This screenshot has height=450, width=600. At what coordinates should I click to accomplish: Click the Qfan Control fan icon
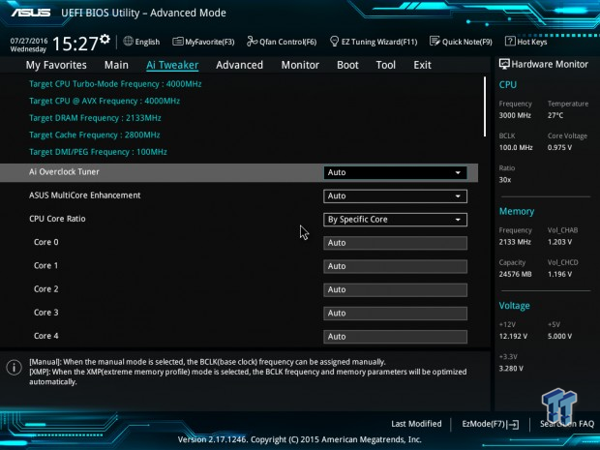click(x=252, y=41)
